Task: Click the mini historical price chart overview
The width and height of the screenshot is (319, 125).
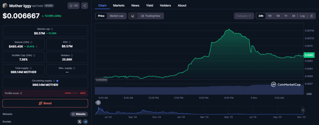Action: point(199,111)
